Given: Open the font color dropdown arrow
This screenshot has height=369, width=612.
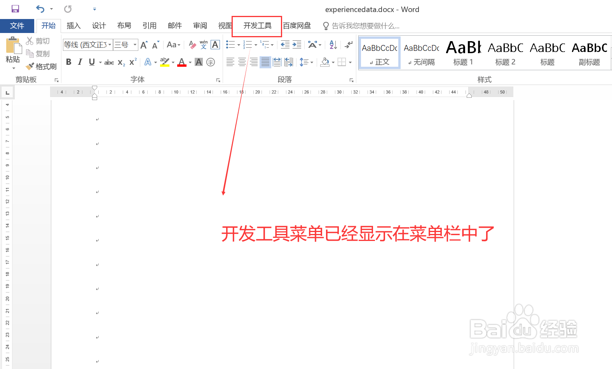Looking at the screenshot, I should 190,62.
